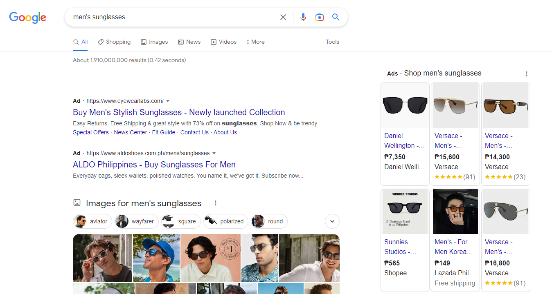Click the Google logo
Image resolution: width=552 pixels, height=294 pixels.
[27, 18]
